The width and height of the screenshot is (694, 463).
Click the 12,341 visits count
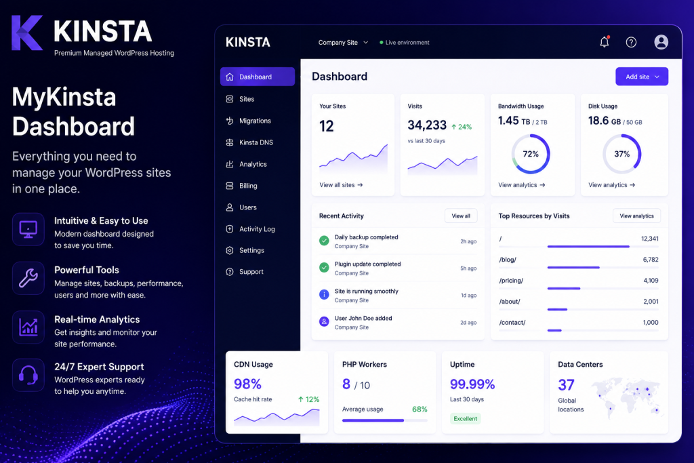pyautogui.click(x=650, y=239)
